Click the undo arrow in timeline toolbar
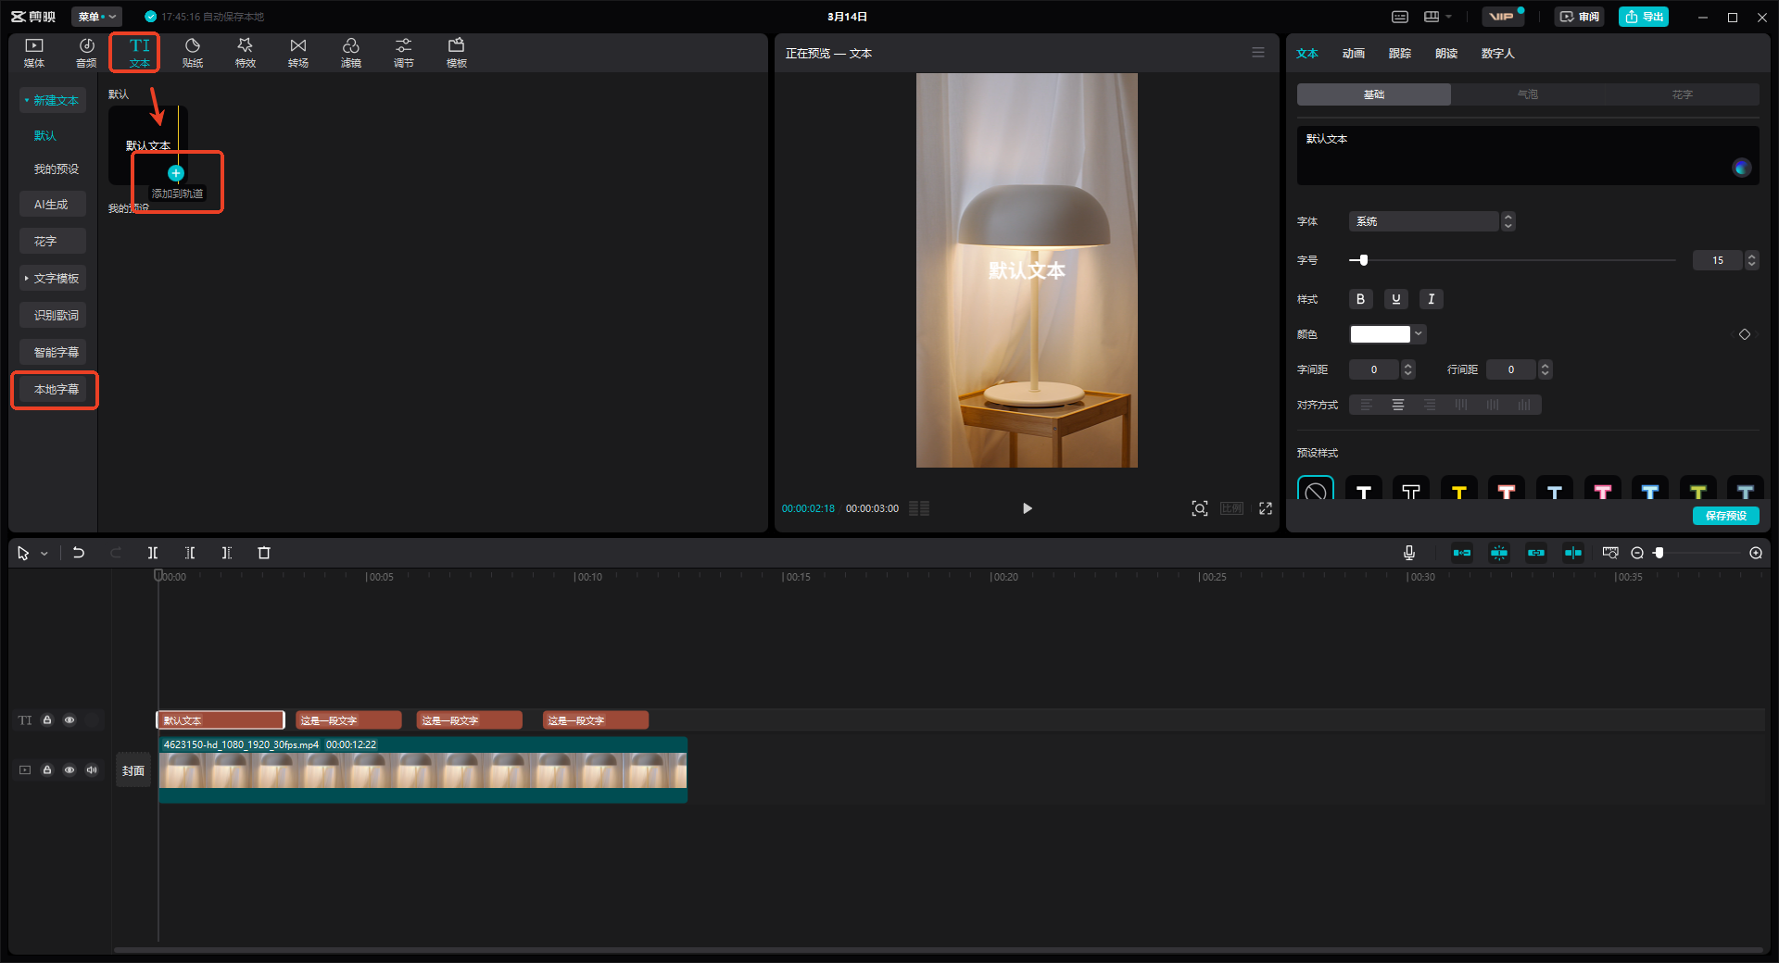The height and width of the screenshot is (963, 1779). point(79,553)
